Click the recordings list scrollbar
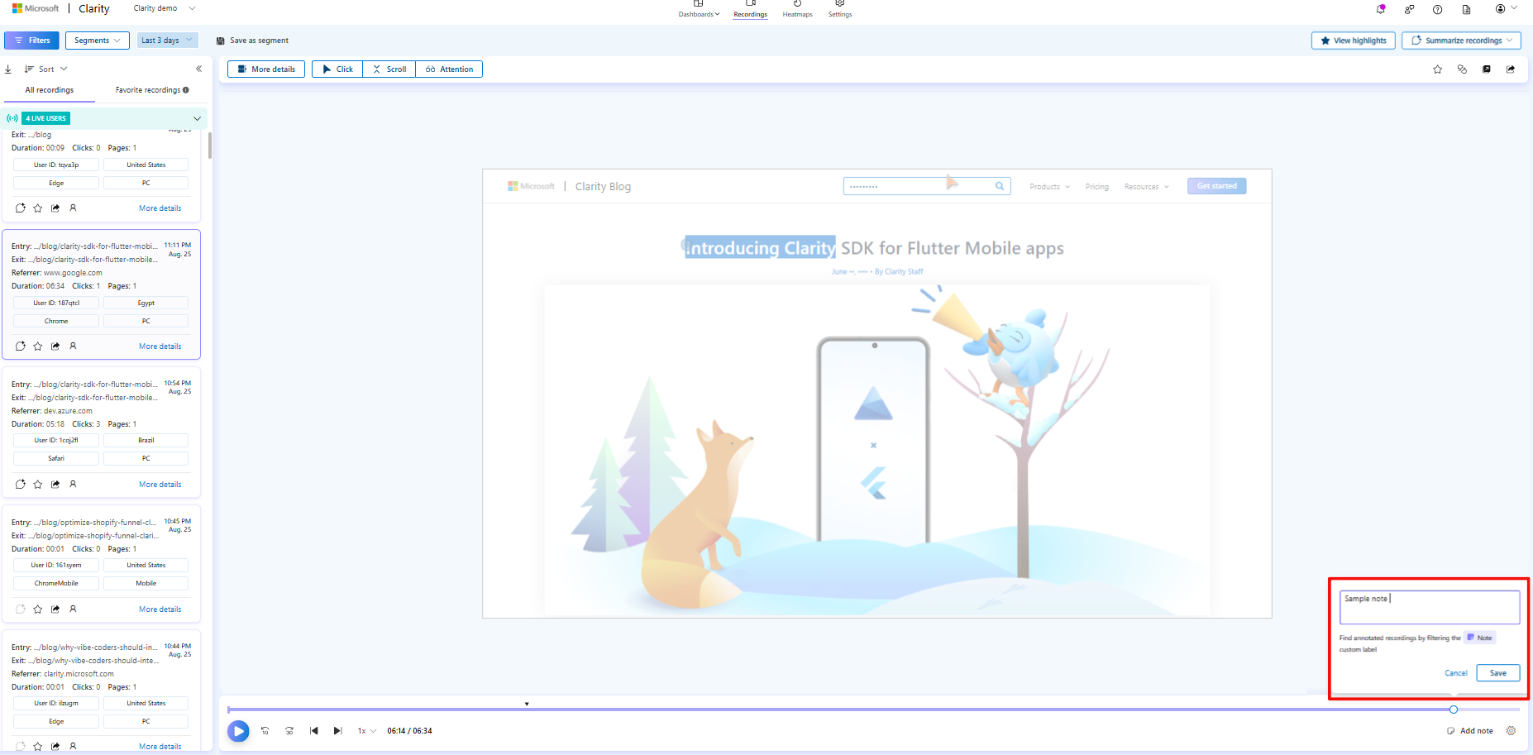Viewport: 1533px width, 755px height. point(210,146)
